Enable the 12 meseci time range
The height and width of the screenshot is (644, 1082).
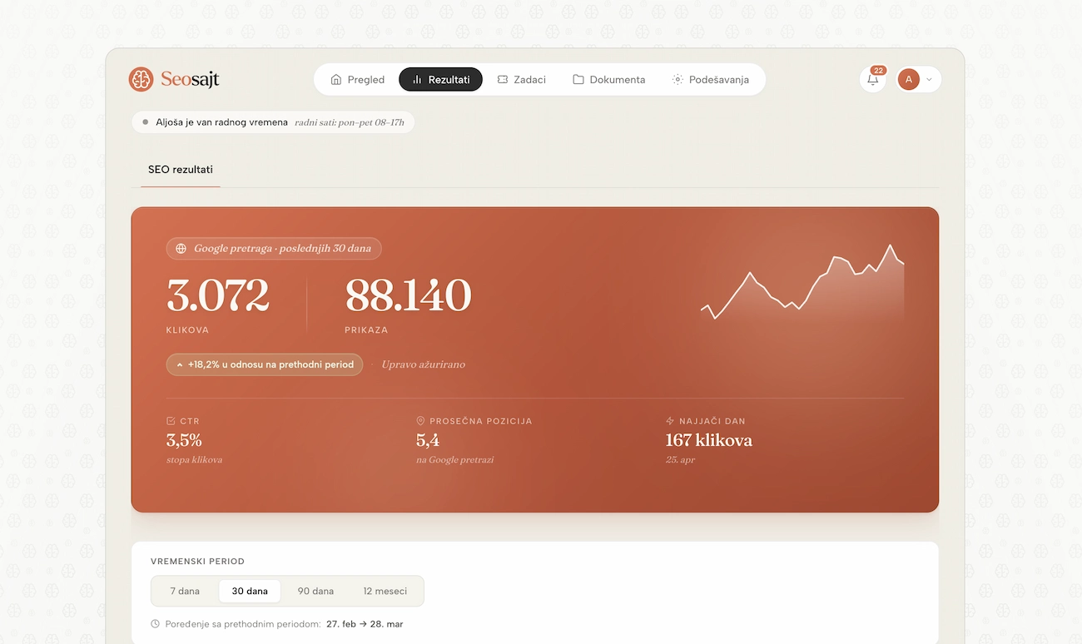pos(385,591)
